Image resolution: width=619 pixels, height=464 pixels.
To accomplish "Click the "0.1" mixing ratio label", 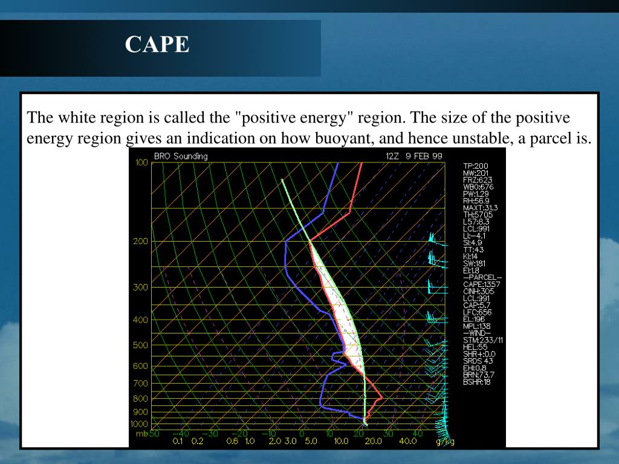I will click(x=178, y=441).
